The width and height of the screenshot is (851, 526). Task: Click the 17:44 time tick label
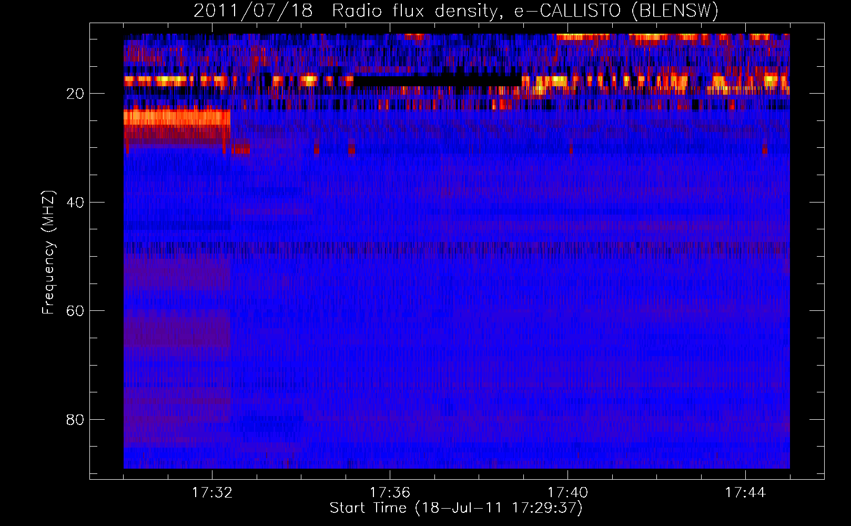pyautogui.click(x=745, y=492)
